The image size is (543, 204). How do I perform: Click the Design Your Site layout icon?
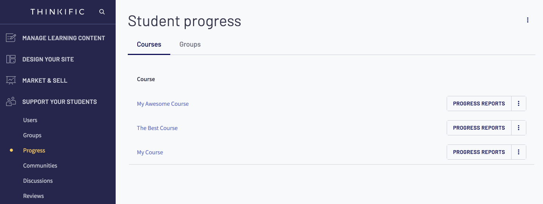point(11,59)
